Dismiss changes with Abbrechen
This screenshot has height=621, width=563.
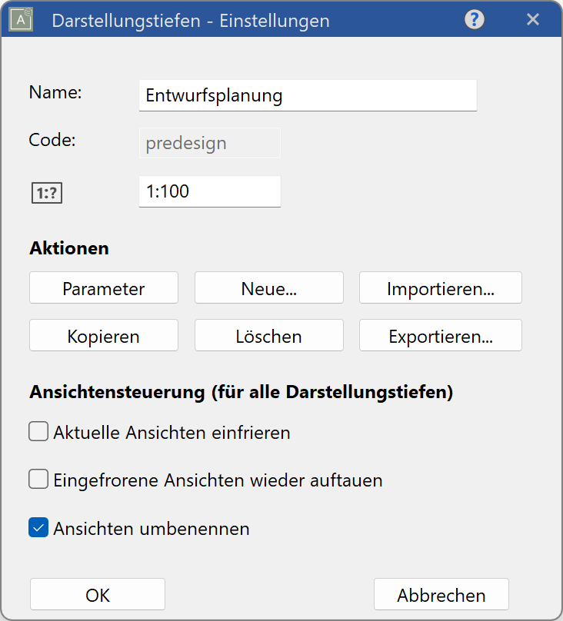click(441, 594)
